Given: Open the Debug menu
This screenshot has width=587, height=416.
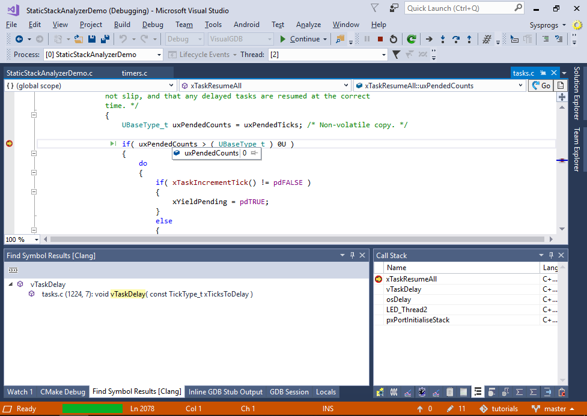Looking at the screenshot, I should point(153,25).
